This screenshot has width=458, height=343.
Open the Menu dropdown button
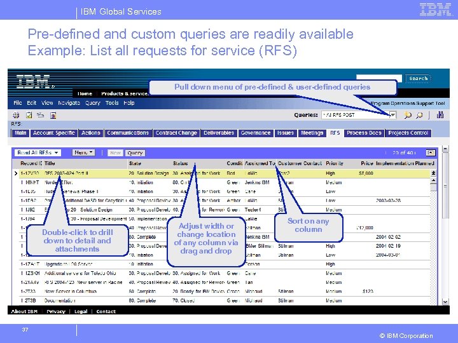coord(83,152)
